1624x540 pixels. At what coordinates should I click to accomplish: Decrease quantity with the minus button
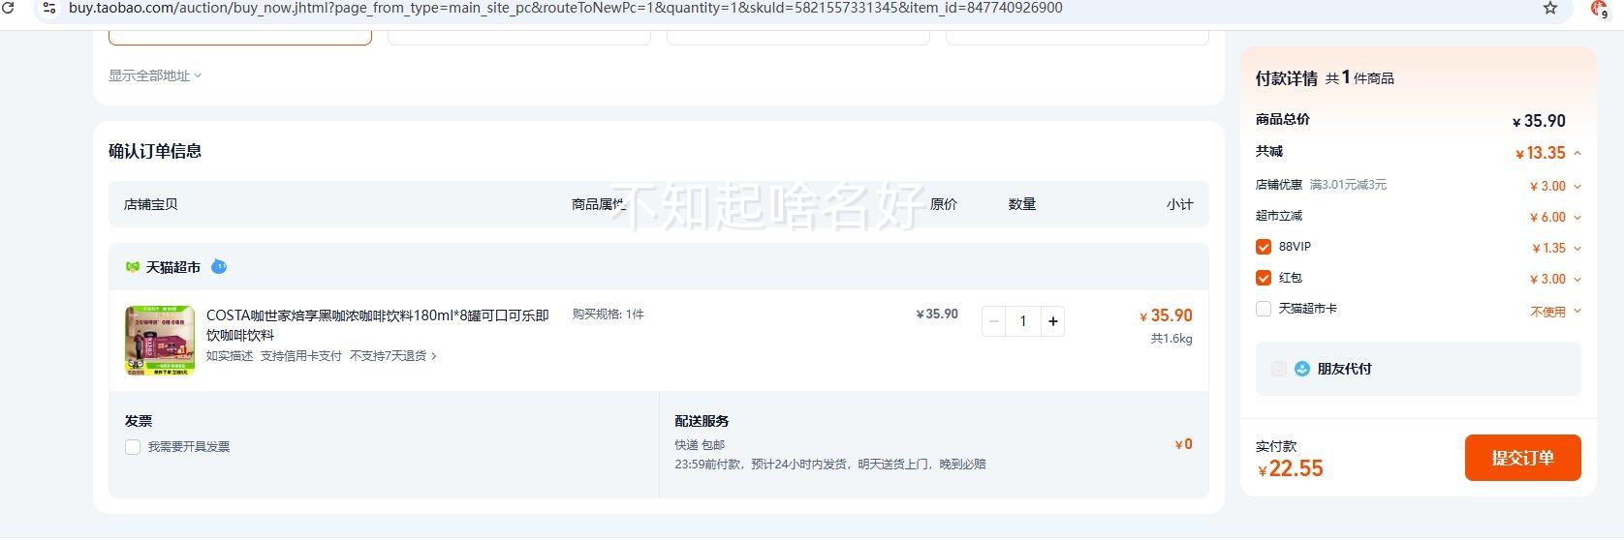(993, 321)
